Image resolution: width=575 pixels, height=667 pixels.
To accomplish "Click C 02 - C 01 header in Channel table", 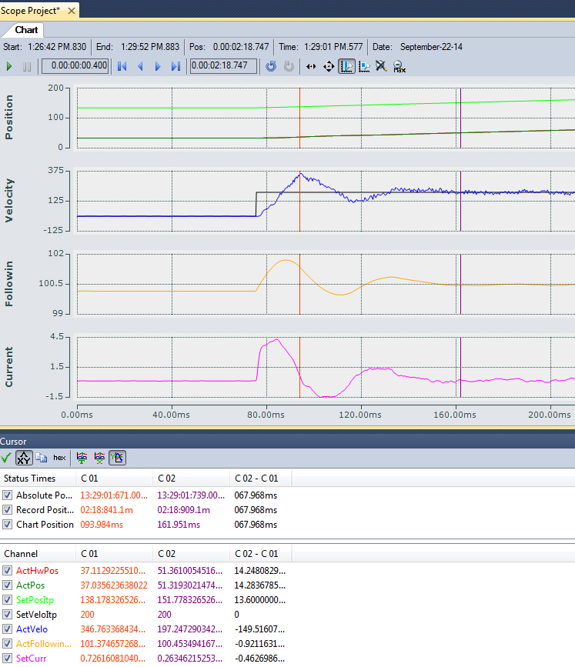I will pyautogui.click(x=260, y=554).
